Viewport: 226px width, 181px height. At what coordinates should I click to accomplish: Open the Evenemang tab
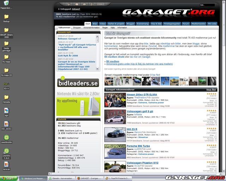[x=143, y=24]
